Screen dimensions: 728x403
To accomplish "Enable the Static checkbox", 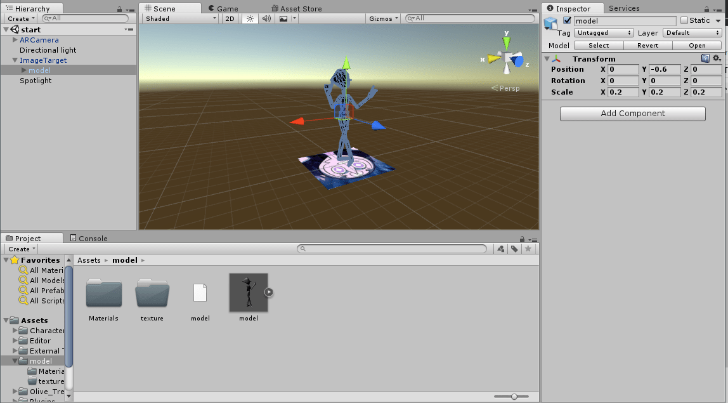I will [684, 20].
